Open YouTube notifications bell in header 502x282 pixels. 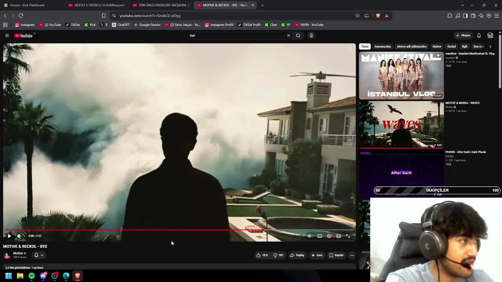click(479, 36)
